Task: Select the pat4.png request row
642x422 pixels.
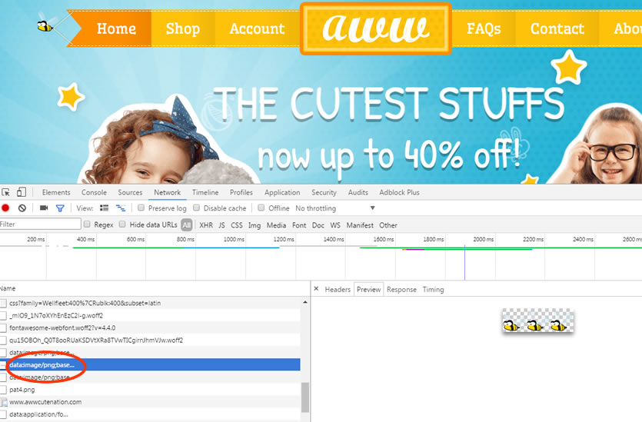Action: (150, 389)
